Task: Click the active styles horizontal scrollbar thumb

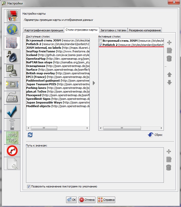Action: [x=122, y=128]
